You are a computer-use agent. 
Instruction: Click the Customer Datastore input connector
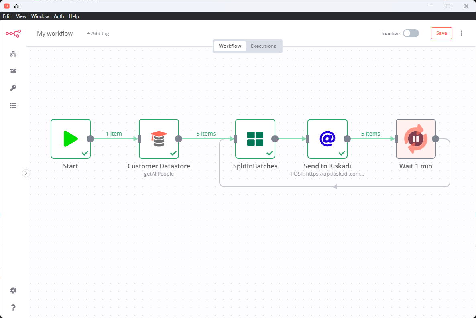click(139, 139)
